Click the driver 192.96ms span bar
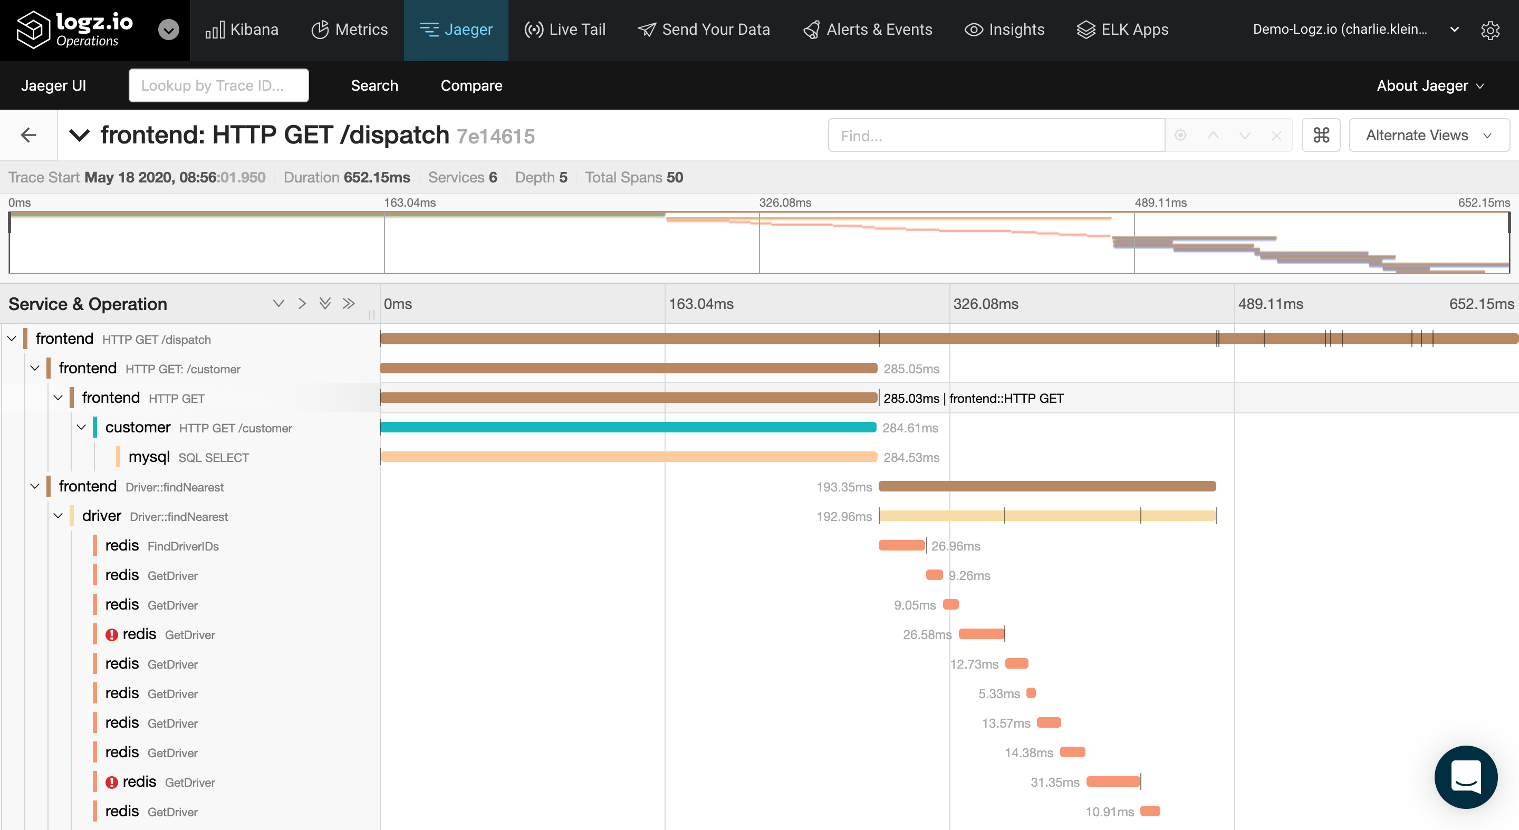Viewport: 1519px width, 830px height. (x=1047, y=515)
